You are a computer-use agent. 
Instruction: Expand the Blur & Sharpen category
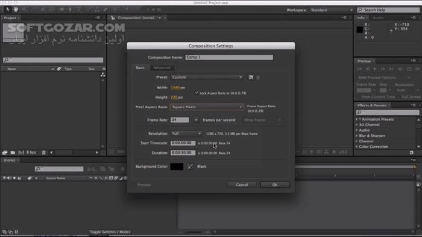tap(357, 136)
